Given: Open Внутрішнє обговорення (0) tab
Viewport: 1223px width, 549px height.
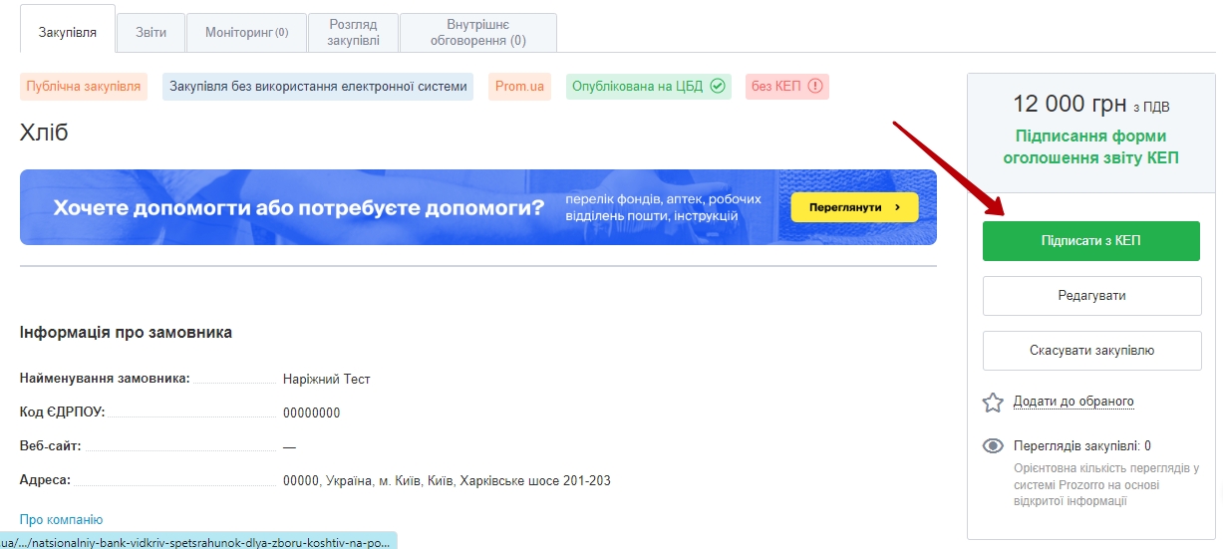Looking at the screenshot, I should coord(477,32).
